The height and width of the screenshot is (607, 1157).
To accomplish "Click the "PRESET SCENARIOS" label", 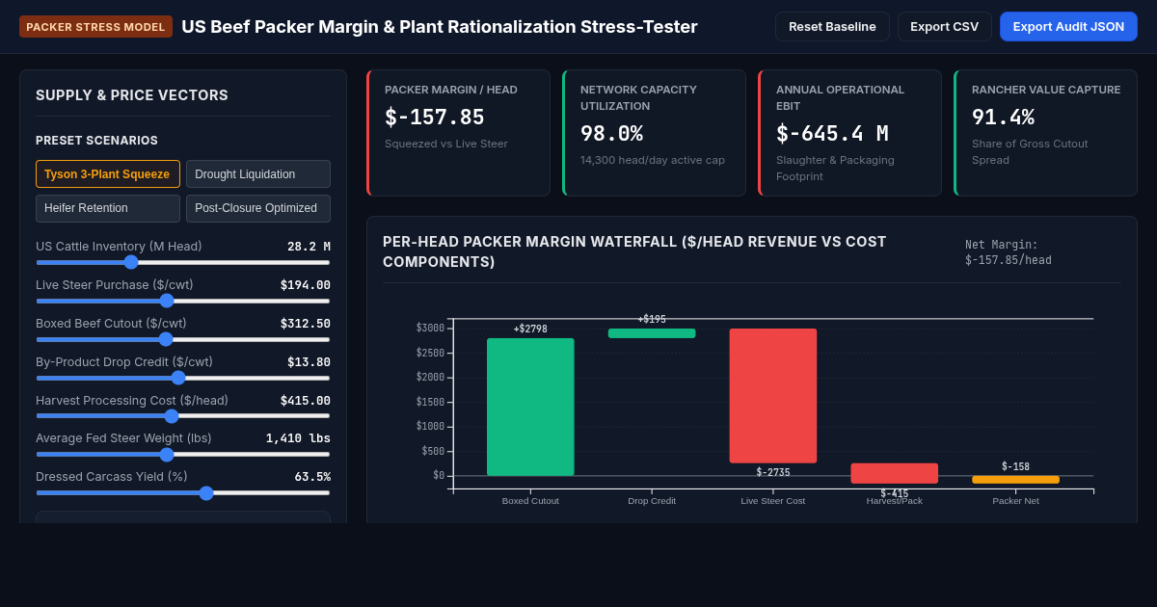I will 96,141.
